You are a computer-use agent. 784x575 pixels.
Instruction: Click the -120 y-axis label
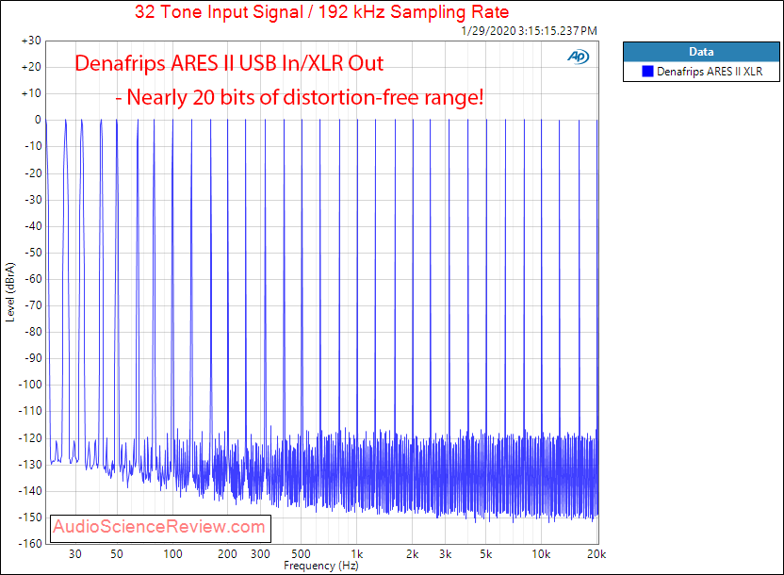coord(30,438)
